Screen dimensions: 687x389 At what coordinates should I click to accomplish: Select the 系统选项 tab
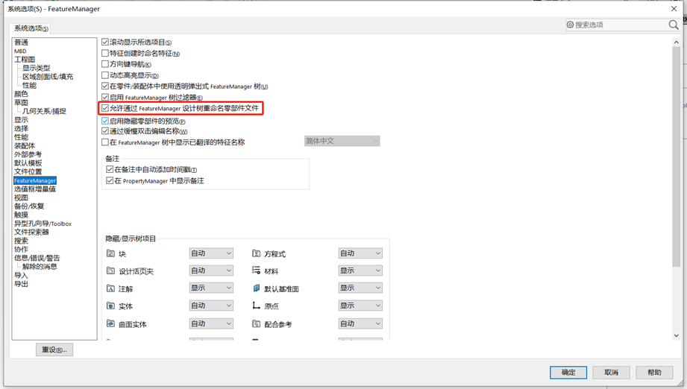pos(31,28)
